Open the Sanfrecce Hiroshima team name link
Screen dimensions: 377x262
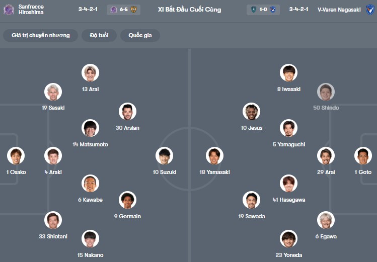coord(31,10)
